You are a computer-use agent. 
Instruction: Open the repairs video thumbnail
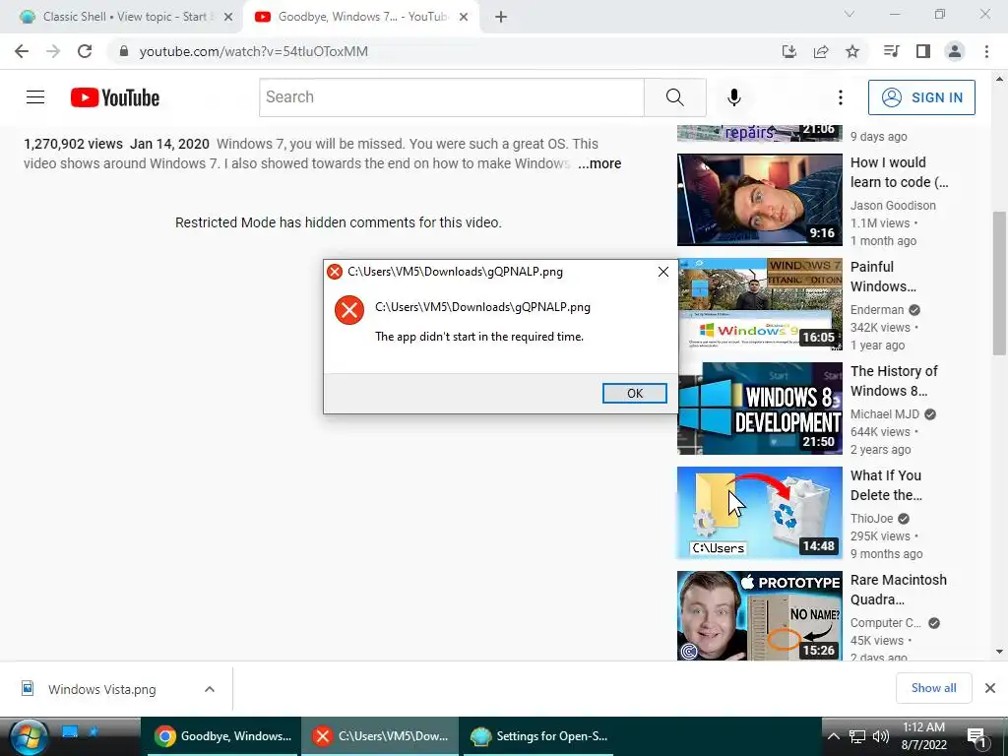coord(759,133)
